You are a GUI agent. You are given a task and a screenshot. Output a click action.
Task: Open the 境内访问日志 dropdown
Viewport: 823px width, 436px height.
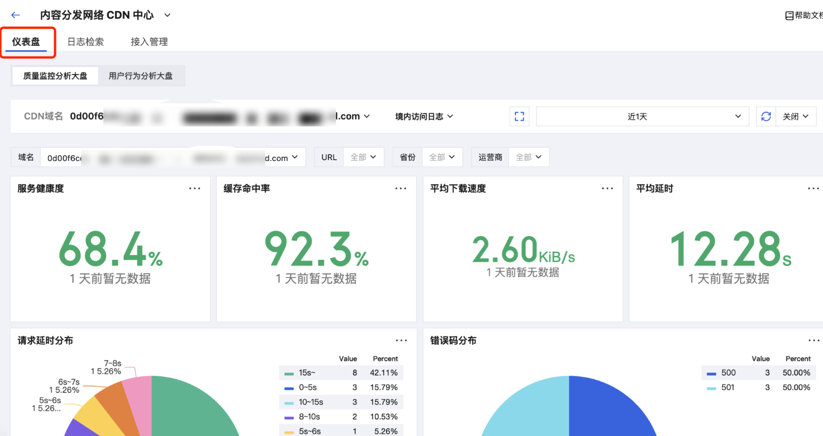coord(424,116)
